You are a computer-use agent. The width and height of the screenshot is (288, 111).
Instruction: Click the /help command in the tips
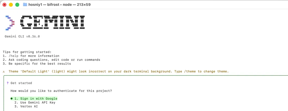point(14,56)
